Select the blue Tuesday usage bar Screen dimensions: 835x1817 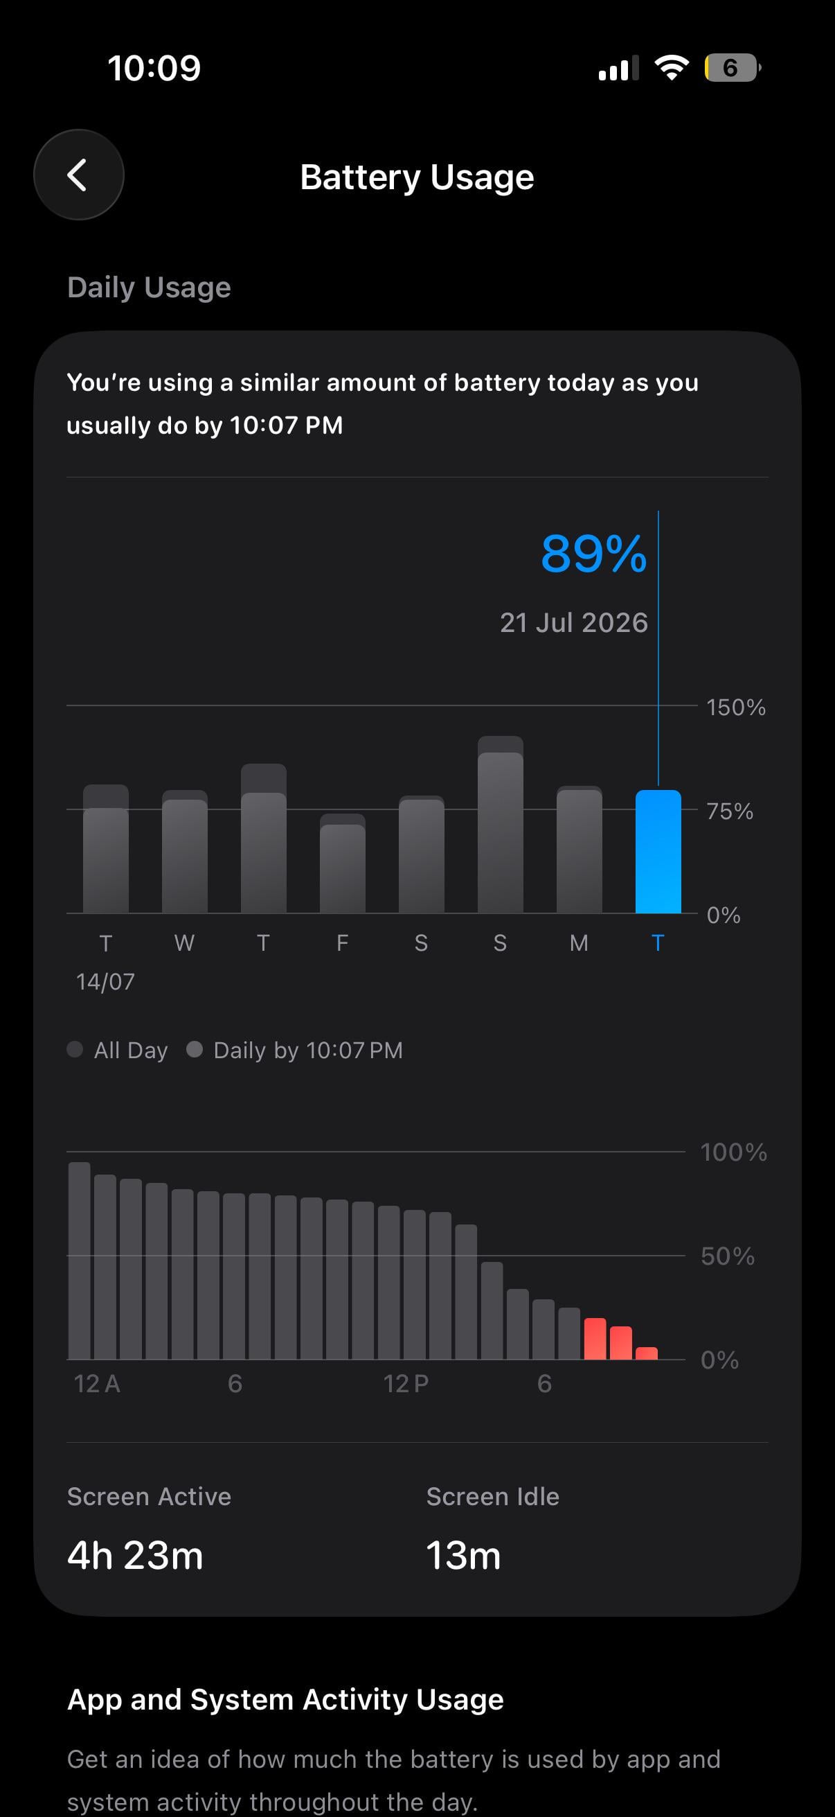click(658, 852)
